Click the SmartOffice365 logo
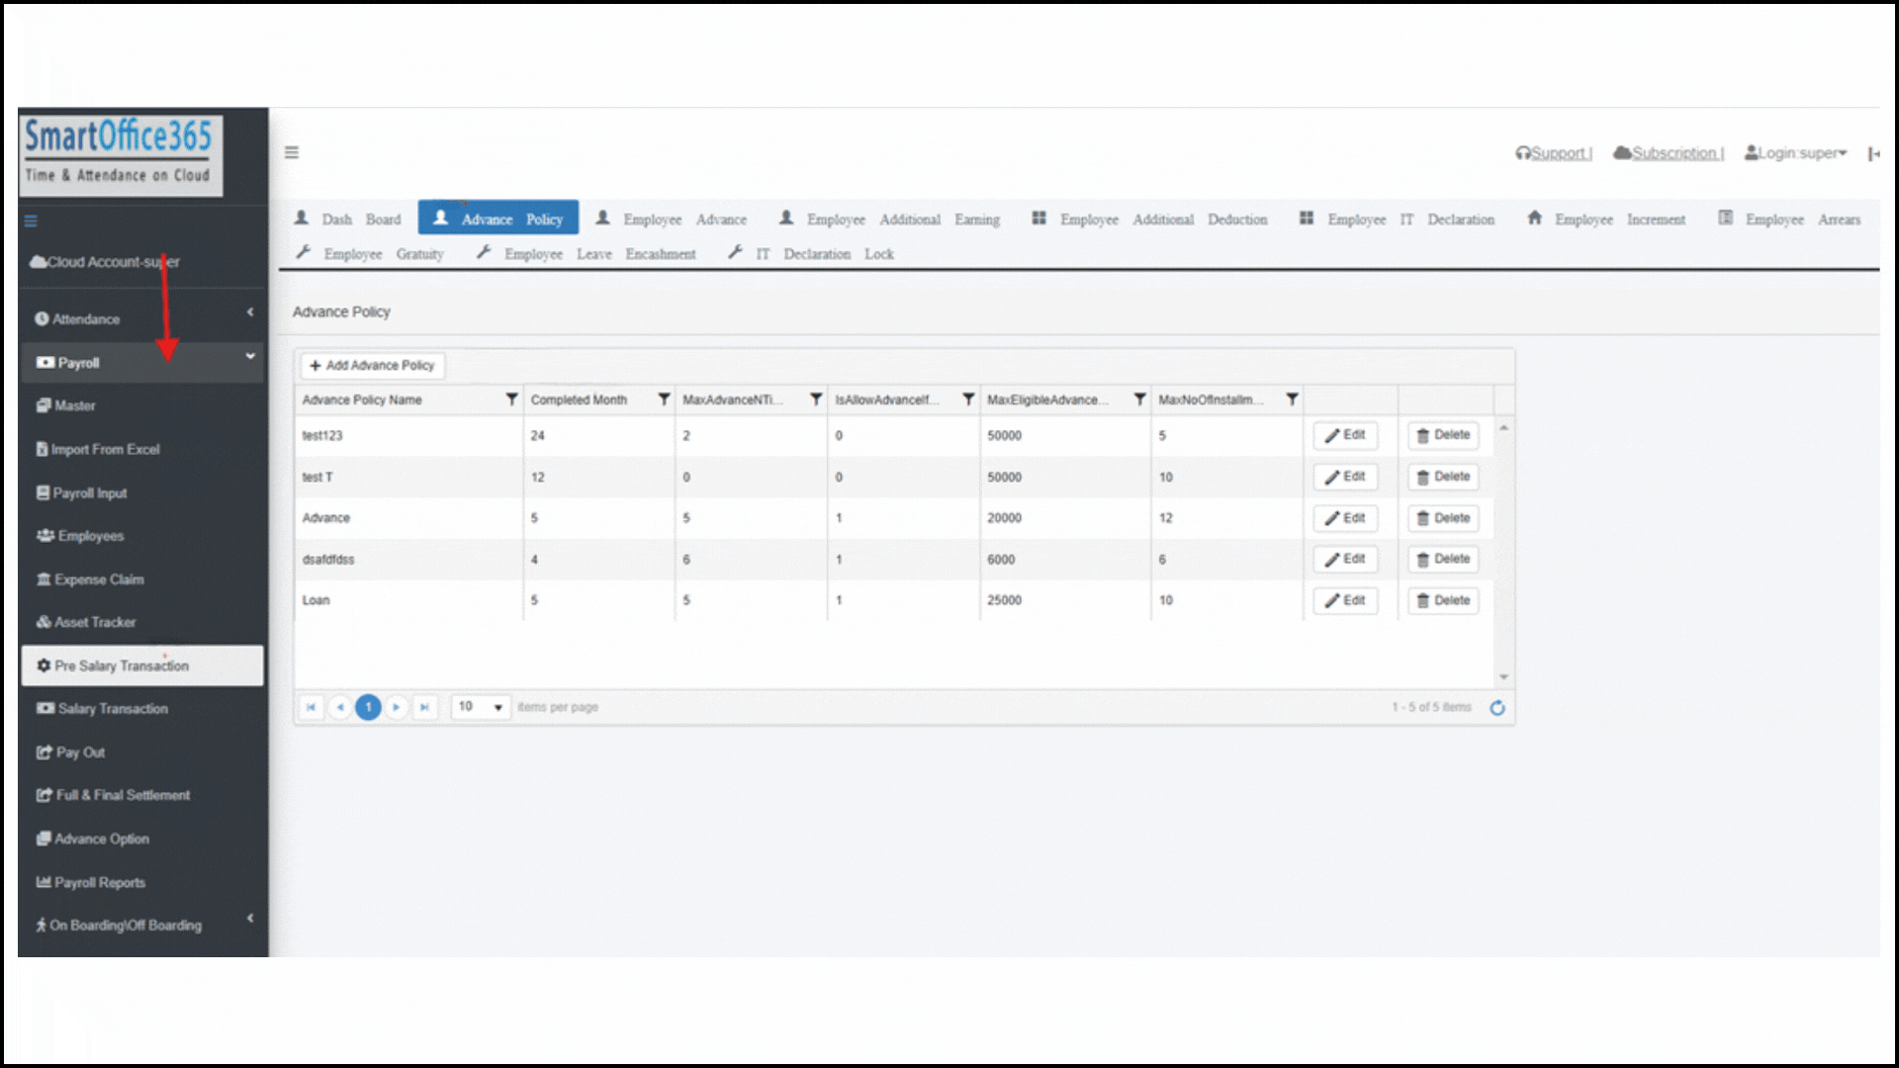This screenshot has height=1068, width=1899. [120, 154]
